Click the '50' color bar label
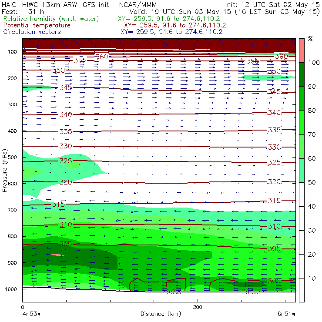Image resolution: width=322 pixels, height=322 pixels. pos(312,183)
